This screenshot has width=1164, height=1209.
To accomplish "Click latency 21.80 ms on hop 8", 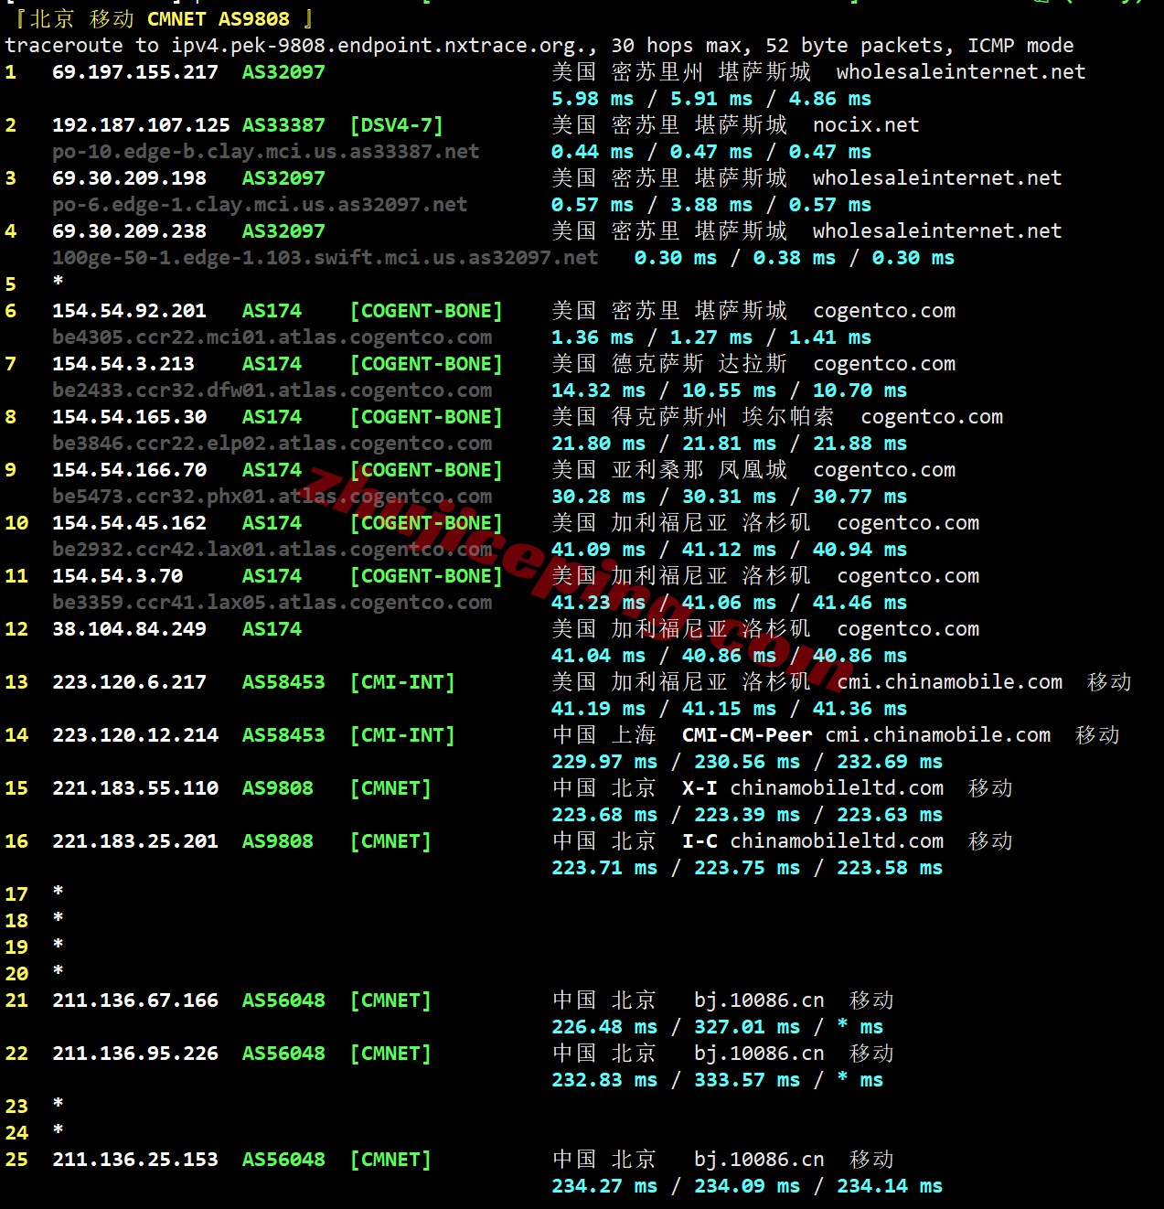I will [598, 444].
